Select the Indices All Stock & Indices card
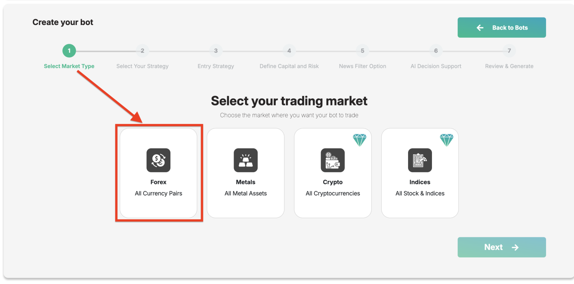 [x=420, y=173]
